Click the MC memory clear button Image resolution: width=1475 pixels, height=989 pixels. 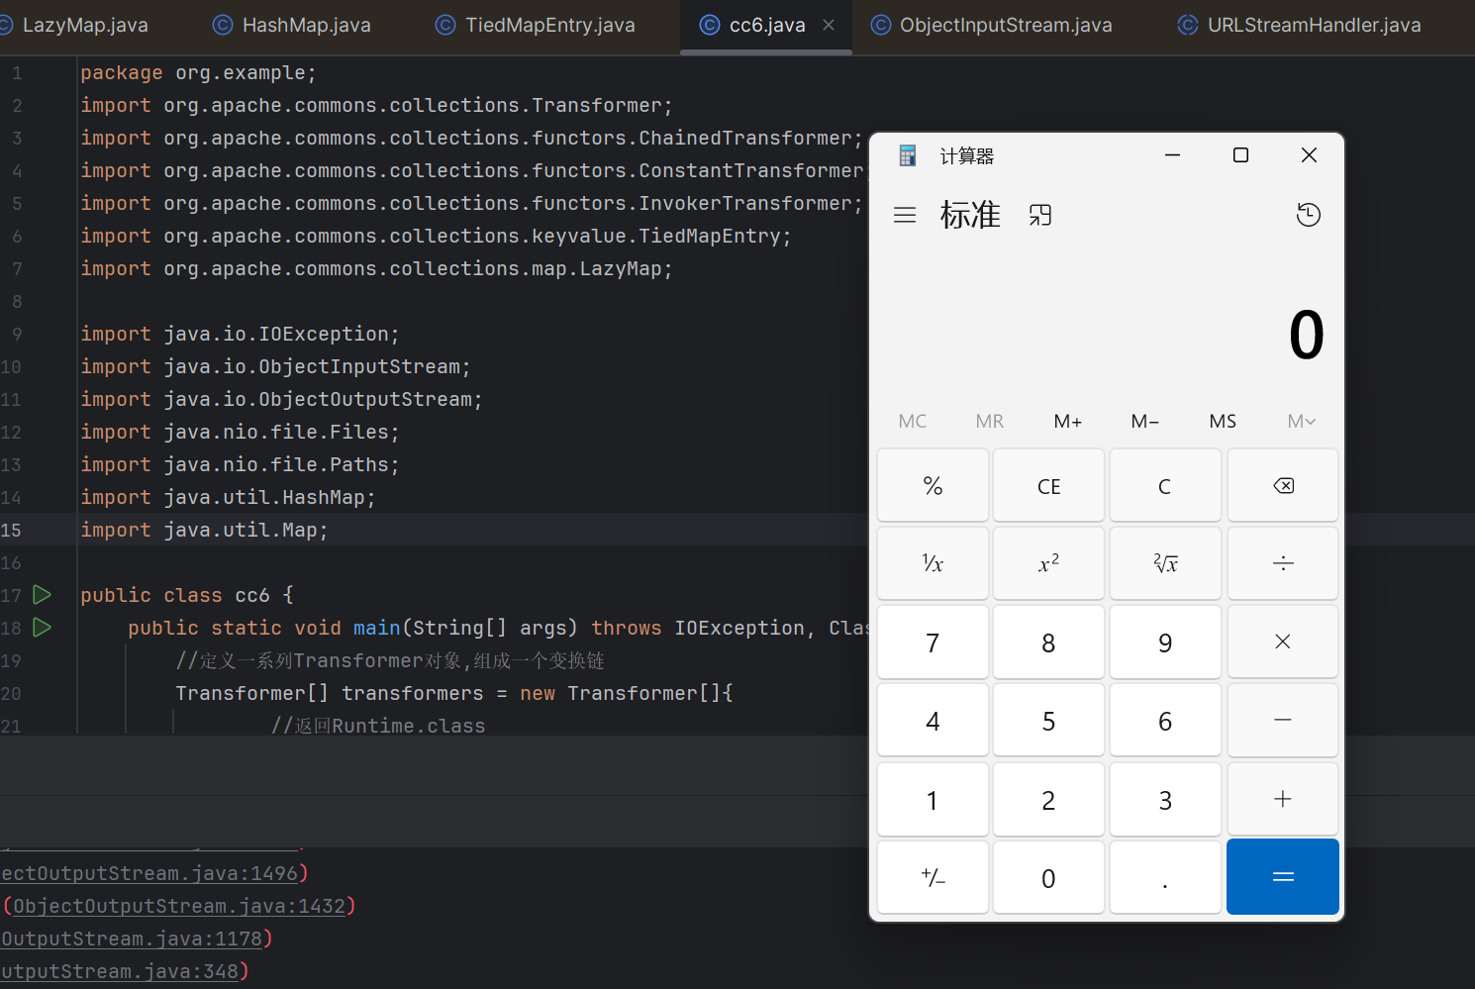coord(913,422)
